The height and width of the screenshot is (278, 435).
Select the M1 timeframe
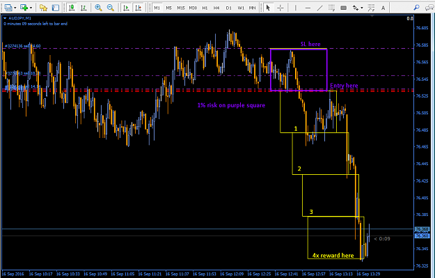pos(157,8)
